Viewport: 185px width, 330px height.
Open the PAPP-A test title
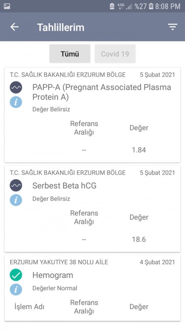coord(102,92)
